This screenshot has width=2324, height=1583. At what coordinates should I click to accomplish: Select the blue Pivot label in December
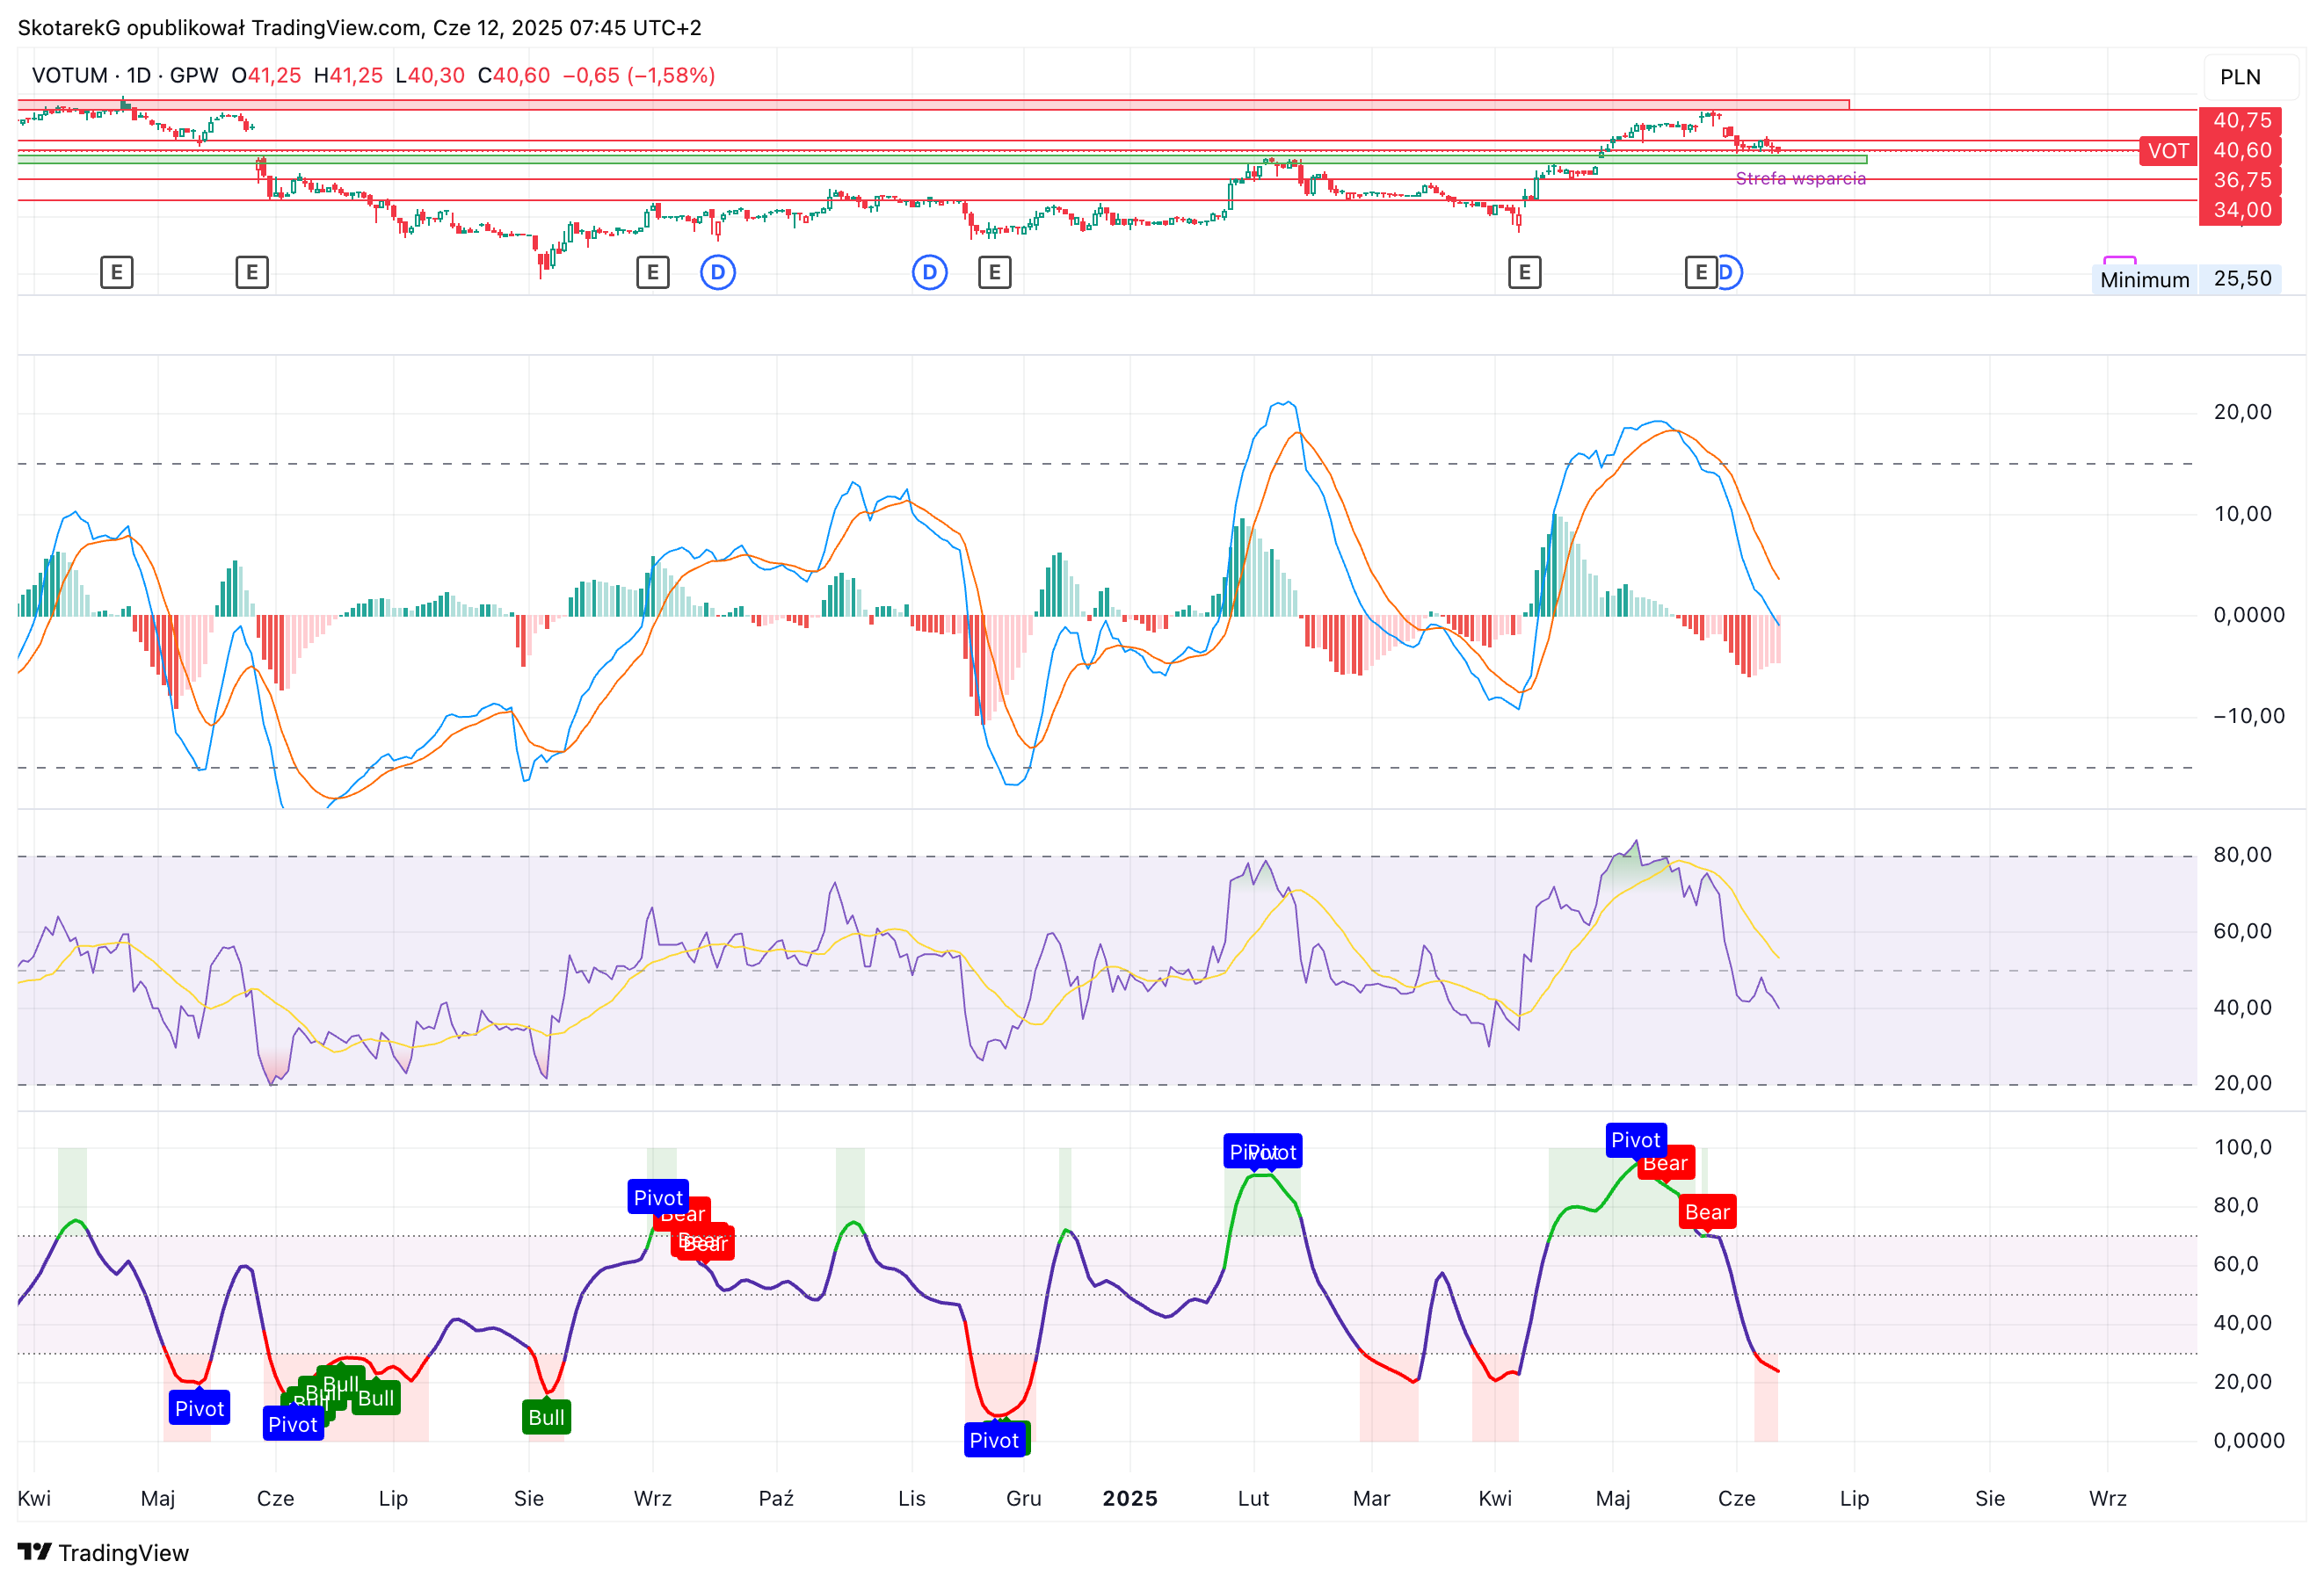tap(994, 1440)
